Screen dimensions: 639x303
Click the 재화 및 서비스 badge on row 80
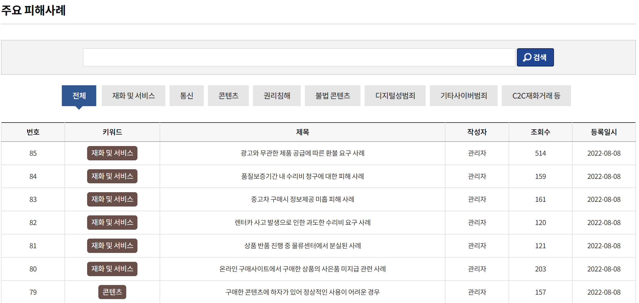tap(112, 269)
